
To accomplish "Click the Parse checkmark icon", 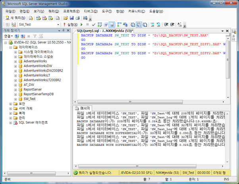I will tap(94, 25).
